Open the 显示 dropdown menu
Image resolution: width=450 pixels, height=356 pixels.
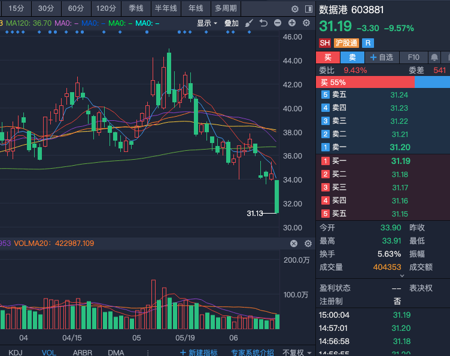click(x=207, y=23)
